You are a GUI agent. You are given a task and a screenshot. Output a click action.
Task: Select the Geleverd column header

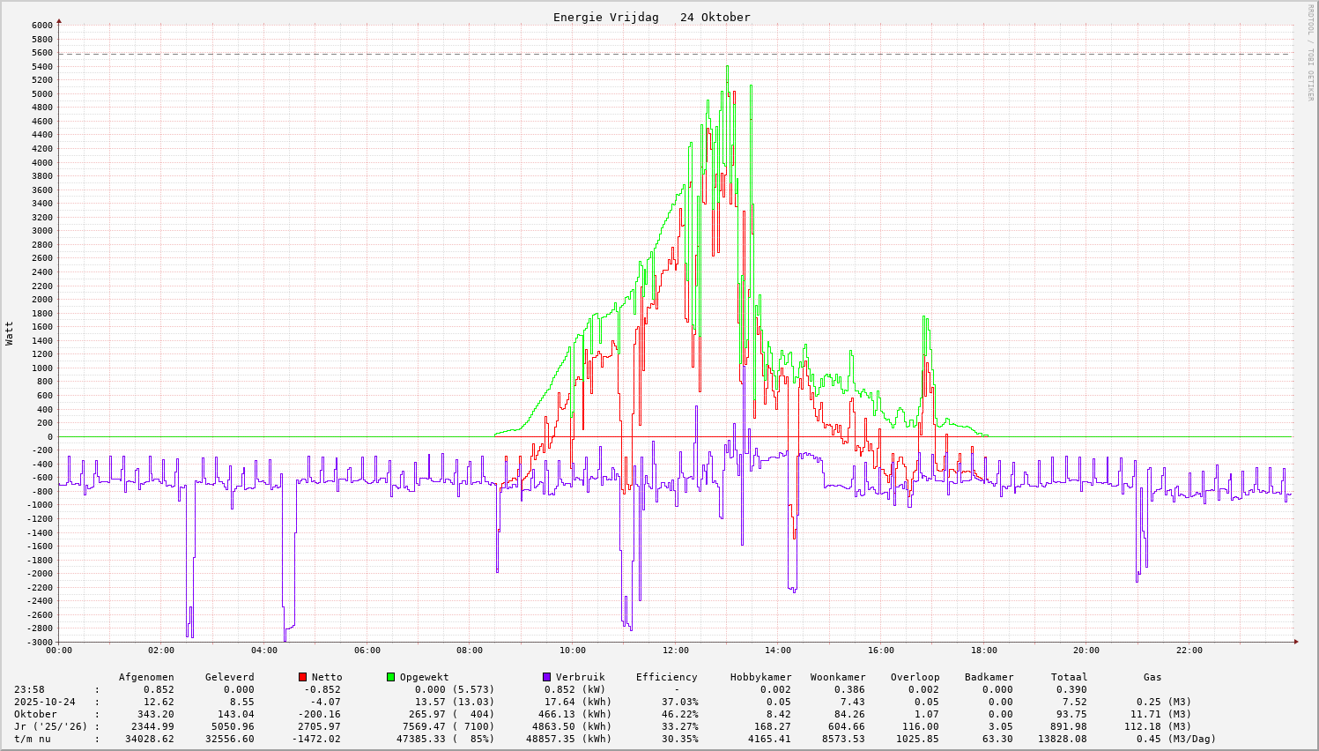229,677
